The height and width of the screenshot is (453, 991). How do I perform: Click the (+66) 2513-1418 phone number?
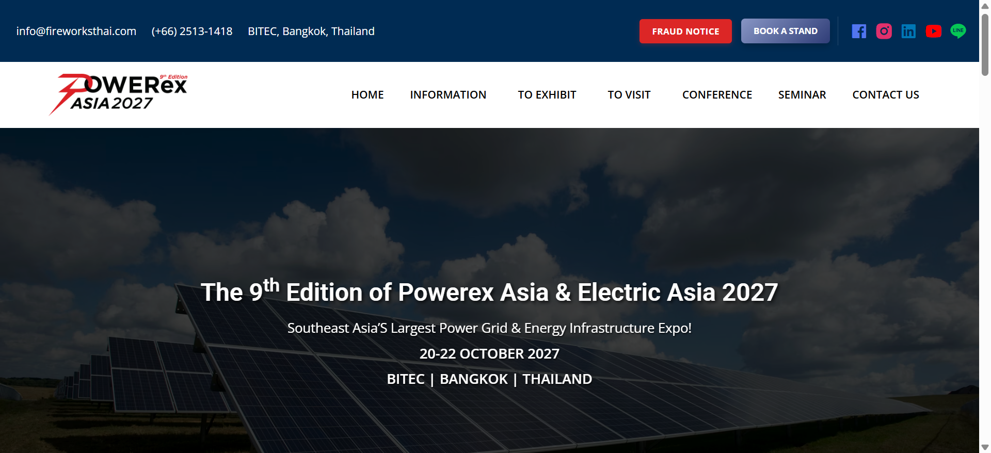coord(192,31)
